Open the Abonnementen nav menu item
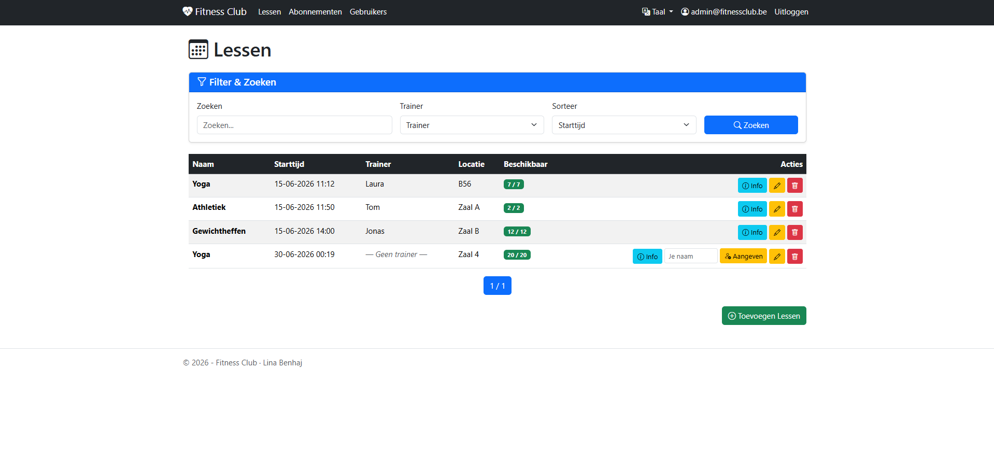994x468 pixels. click(315, 12)
